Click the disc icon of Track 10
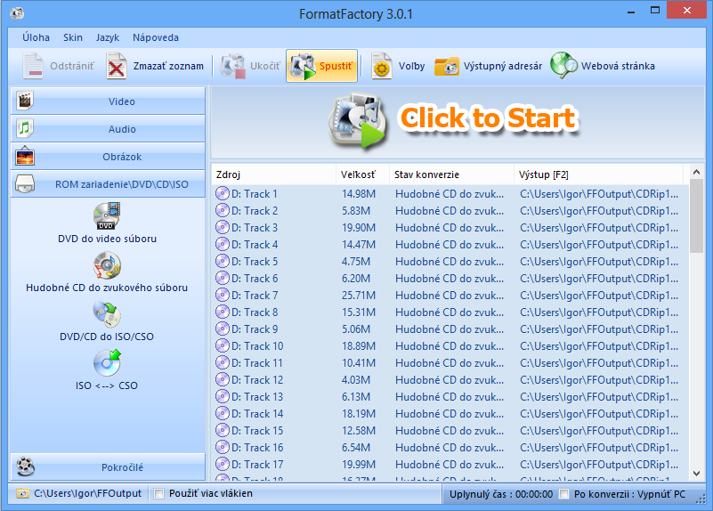The image size is (713, 511). point(223,346)
